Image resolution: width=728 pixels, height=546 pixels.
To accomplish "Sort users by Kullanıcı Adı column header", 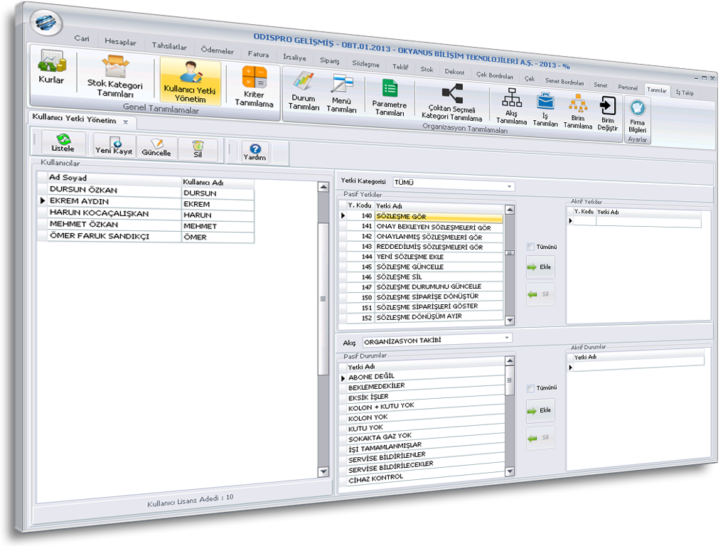I will [x=218, y=183].
